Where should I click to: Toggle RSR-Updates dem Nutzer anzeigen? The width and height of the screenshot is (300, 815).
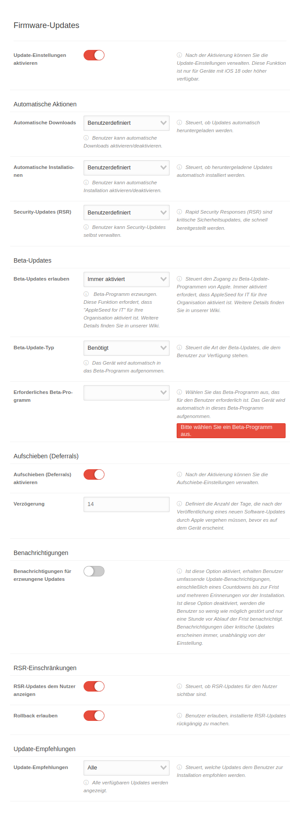pos(94,686)
